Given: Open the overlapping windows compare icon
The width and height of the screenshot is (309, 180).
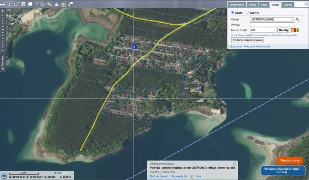Looking at the screenshot, I should (16, 4).
